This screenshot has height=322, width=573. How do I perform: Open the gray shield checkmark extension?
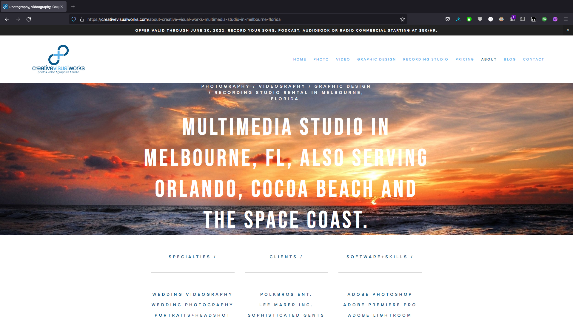[x=480, y=19]
